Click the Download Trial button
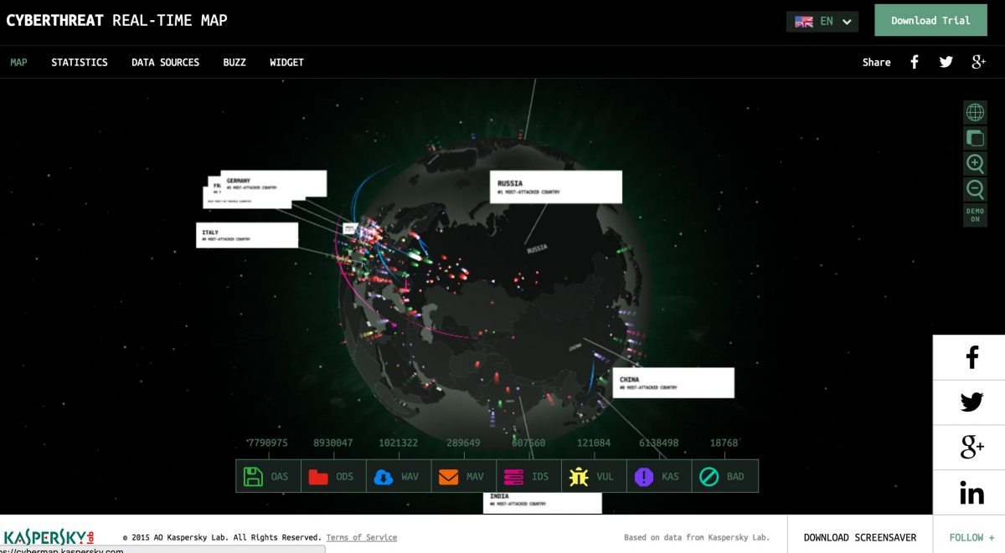 tap(930, 20)
